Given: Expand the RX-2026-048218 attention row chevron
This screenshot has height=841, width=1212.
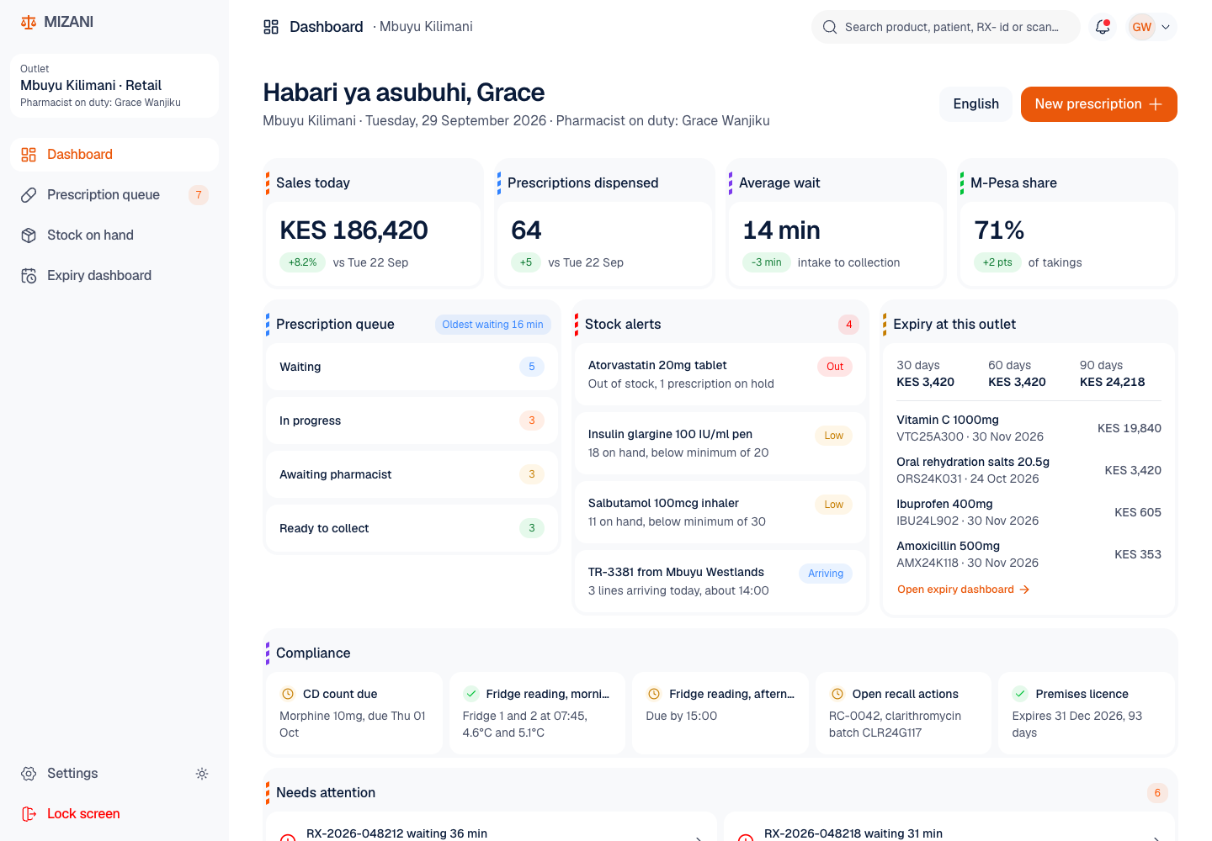Looking at the screenshot, I should [1156, 838].
